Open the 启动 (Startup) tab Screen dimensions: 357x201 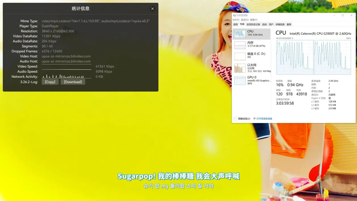click(264, 24)
